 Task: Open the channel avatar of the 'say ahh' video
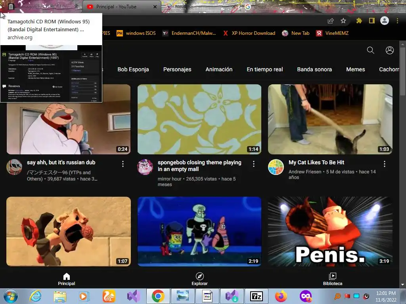(14, 167)
